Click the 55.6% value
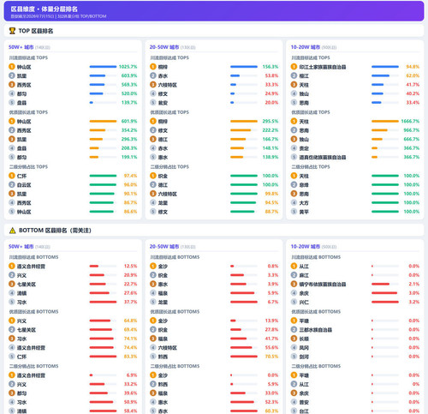428x414 pixels. pos(271,347)
